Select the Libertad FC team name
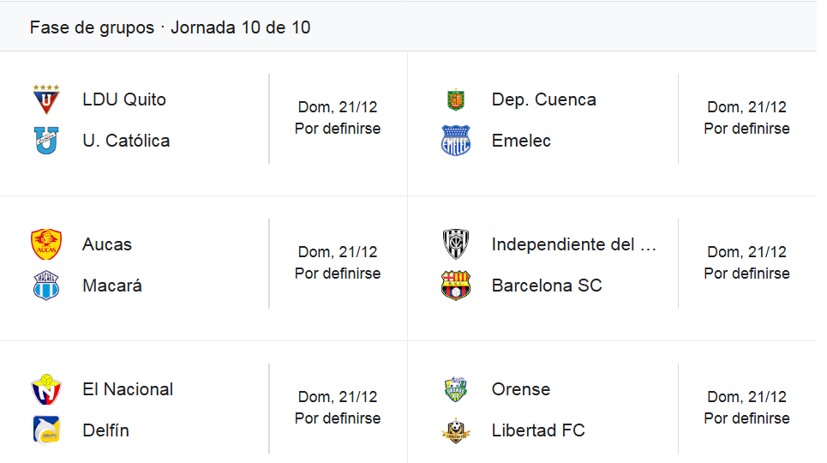Viewport: 827px width, 463px height. tap(538, 430)
